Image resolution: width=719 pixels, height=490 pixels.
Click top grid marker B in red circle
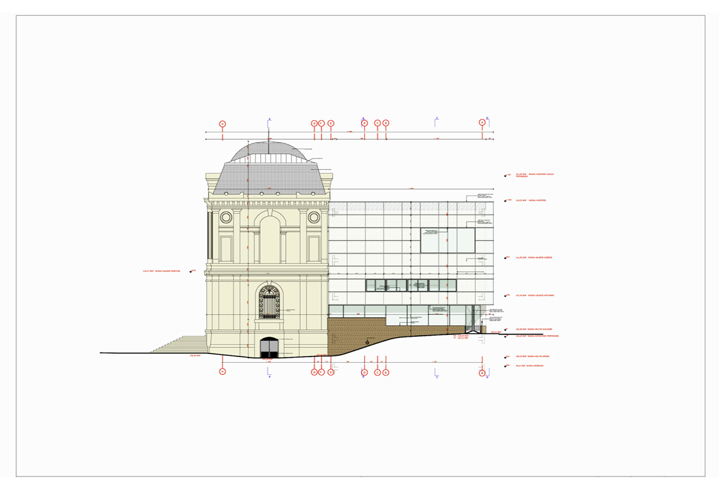tap(386, 123)
